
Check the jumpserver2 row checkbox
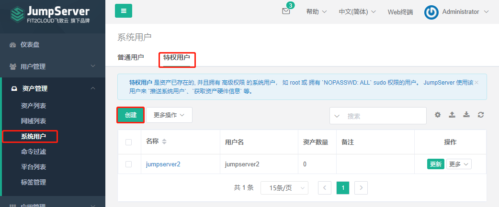coord(128,164)
